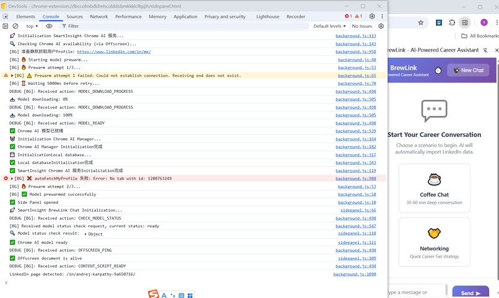Image resolution: width=499 pixels, height=298 pixels.
Task: Open the Recorder tab
Action: coord(296,17)
